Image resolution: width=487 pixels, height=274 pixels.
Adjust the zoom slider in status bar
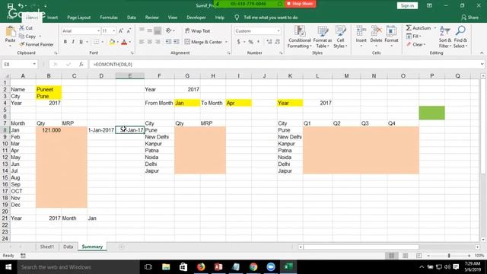tap(449, 256)
